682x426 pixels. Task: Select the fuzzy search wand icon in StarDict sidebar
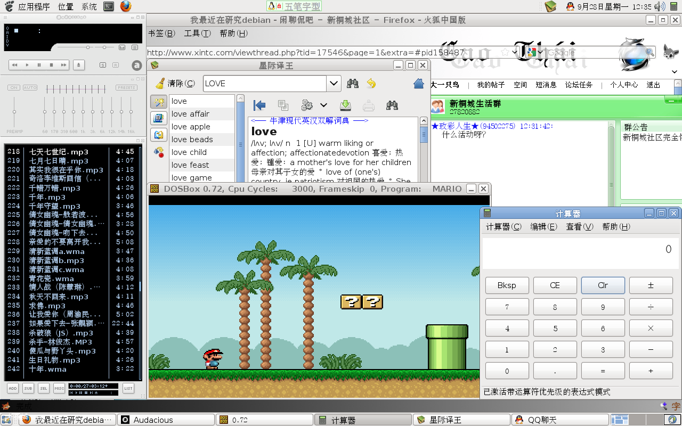click(158, 101)
